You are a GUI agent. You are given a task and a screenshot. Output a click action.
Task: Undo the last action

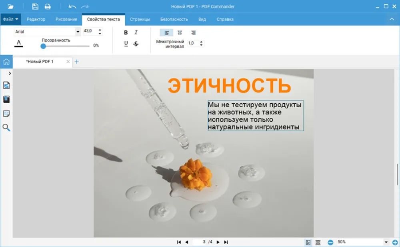72,6
